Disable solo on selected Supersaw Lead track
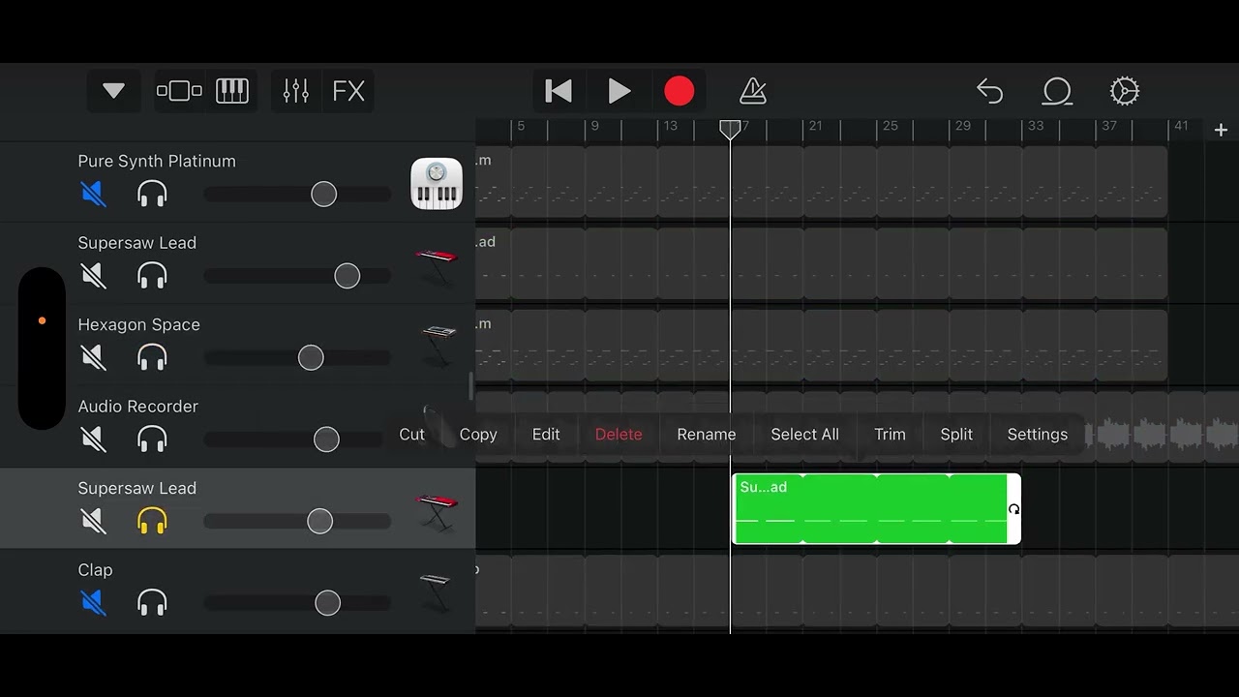The height and width of the screenshot is (697, 1239). pos(152,522)
